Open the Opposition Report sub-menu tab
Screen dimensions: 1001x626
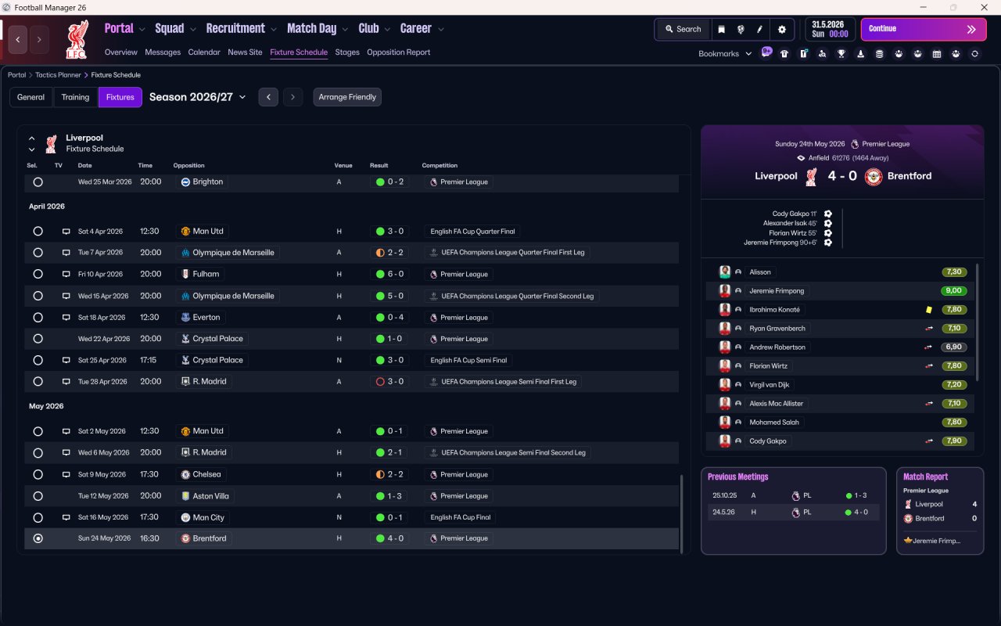(399, 52)
